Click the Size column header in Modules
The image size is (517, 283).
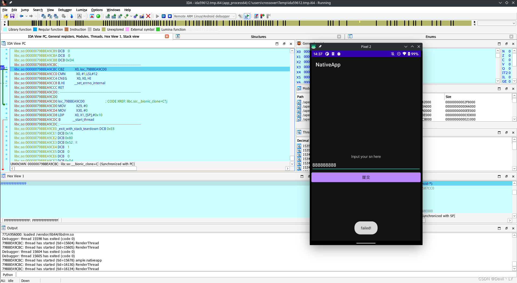tap(448, 97)
